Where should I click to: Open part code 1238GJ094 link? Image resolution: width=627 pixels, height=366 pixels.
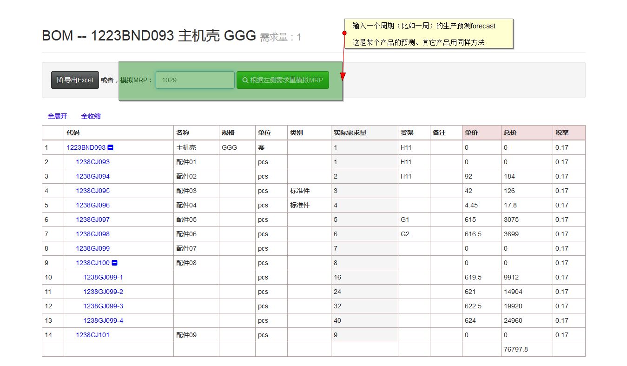(92, 176)
